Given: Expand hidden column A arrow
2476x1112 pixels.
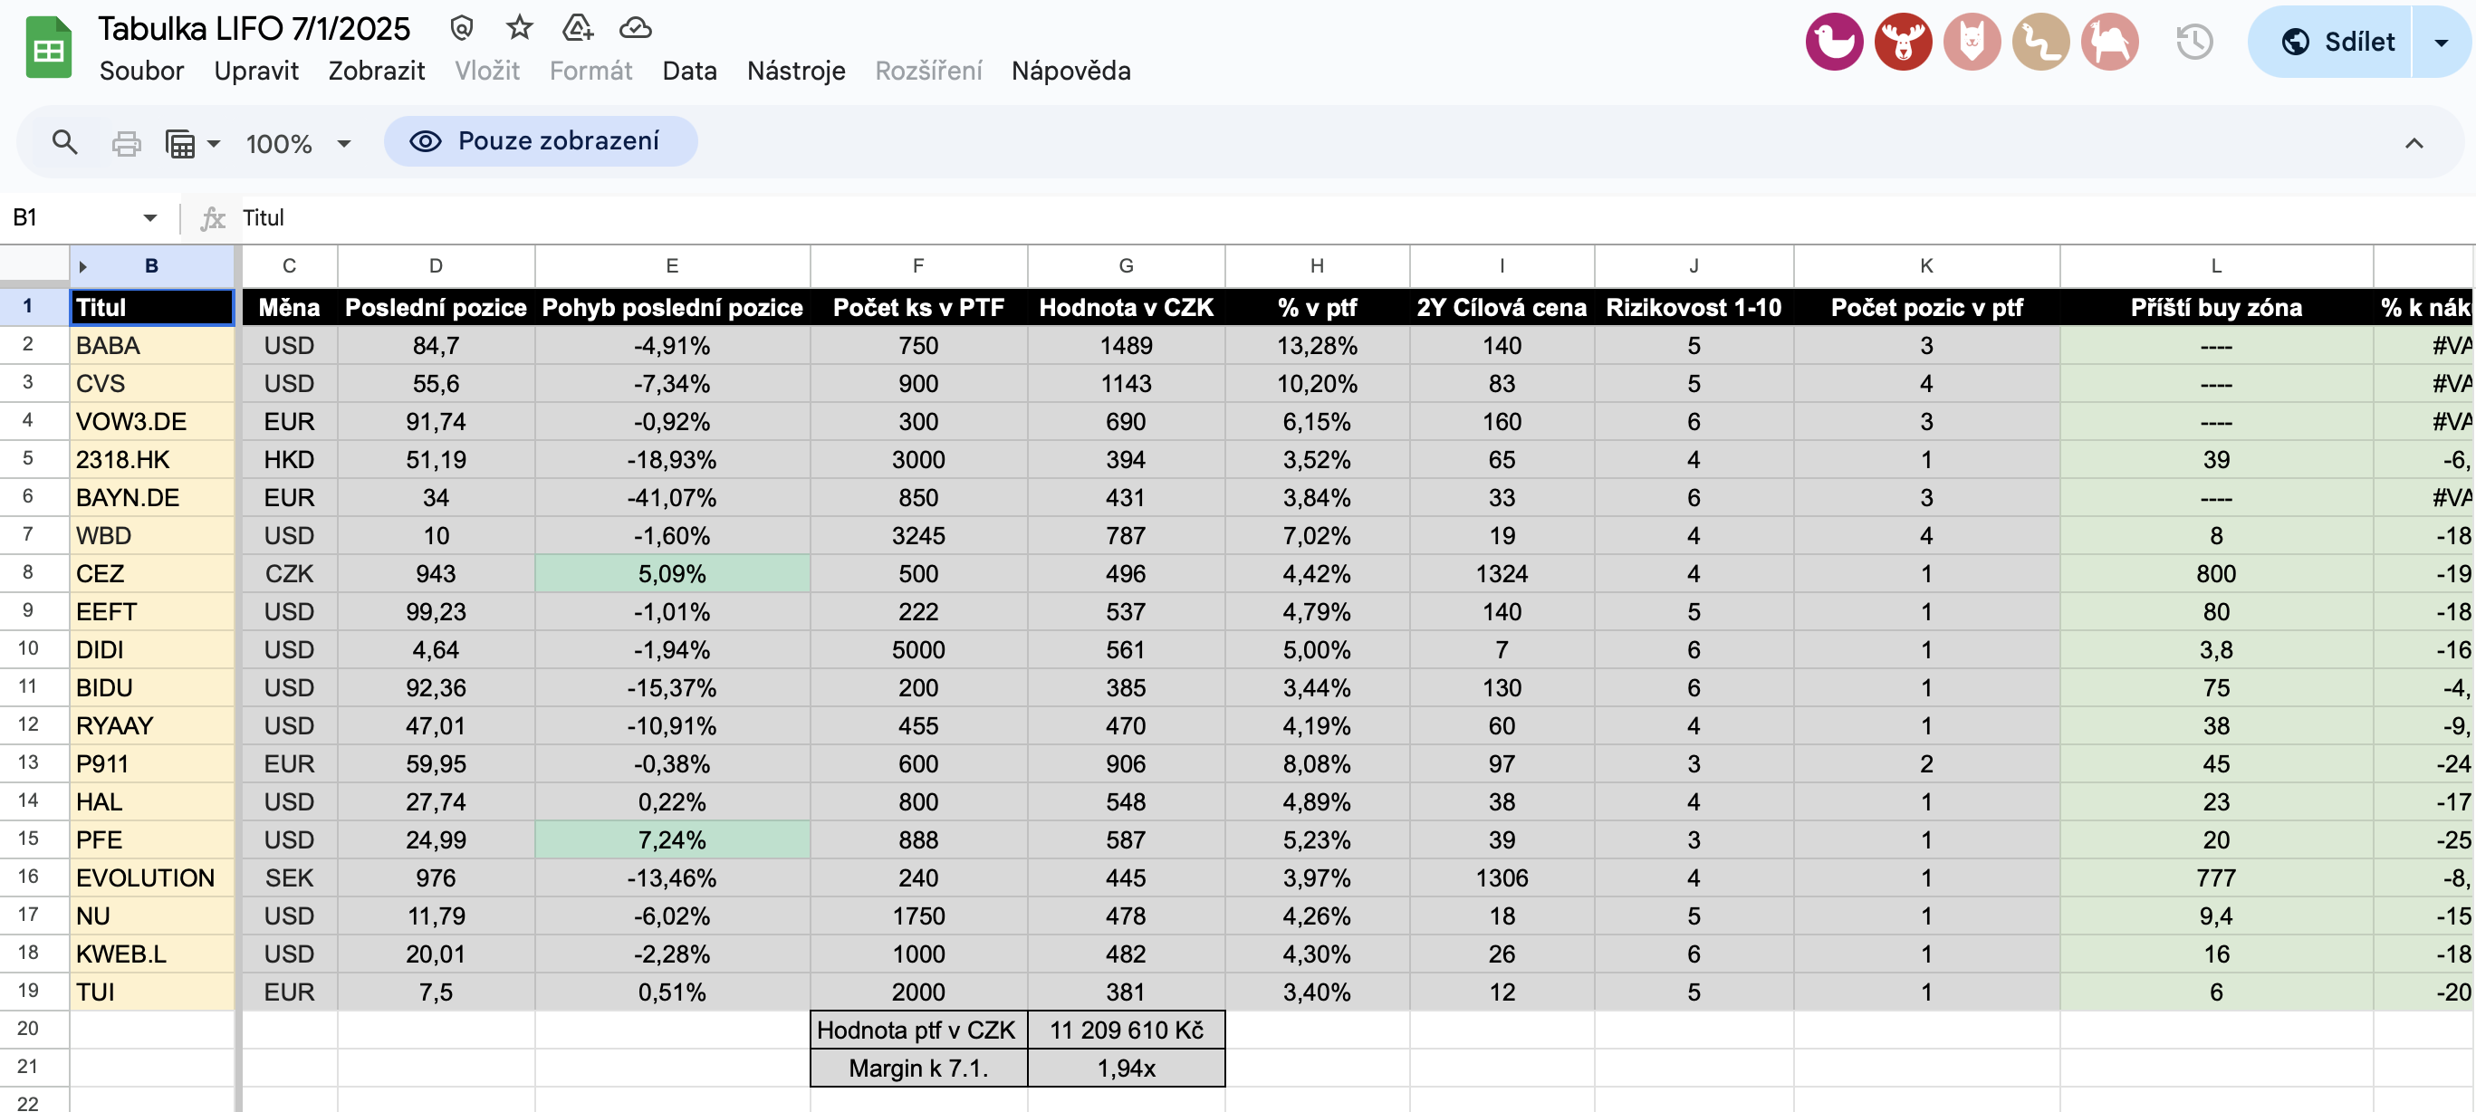Looking at the screenshot, I should tap(82, 266).
